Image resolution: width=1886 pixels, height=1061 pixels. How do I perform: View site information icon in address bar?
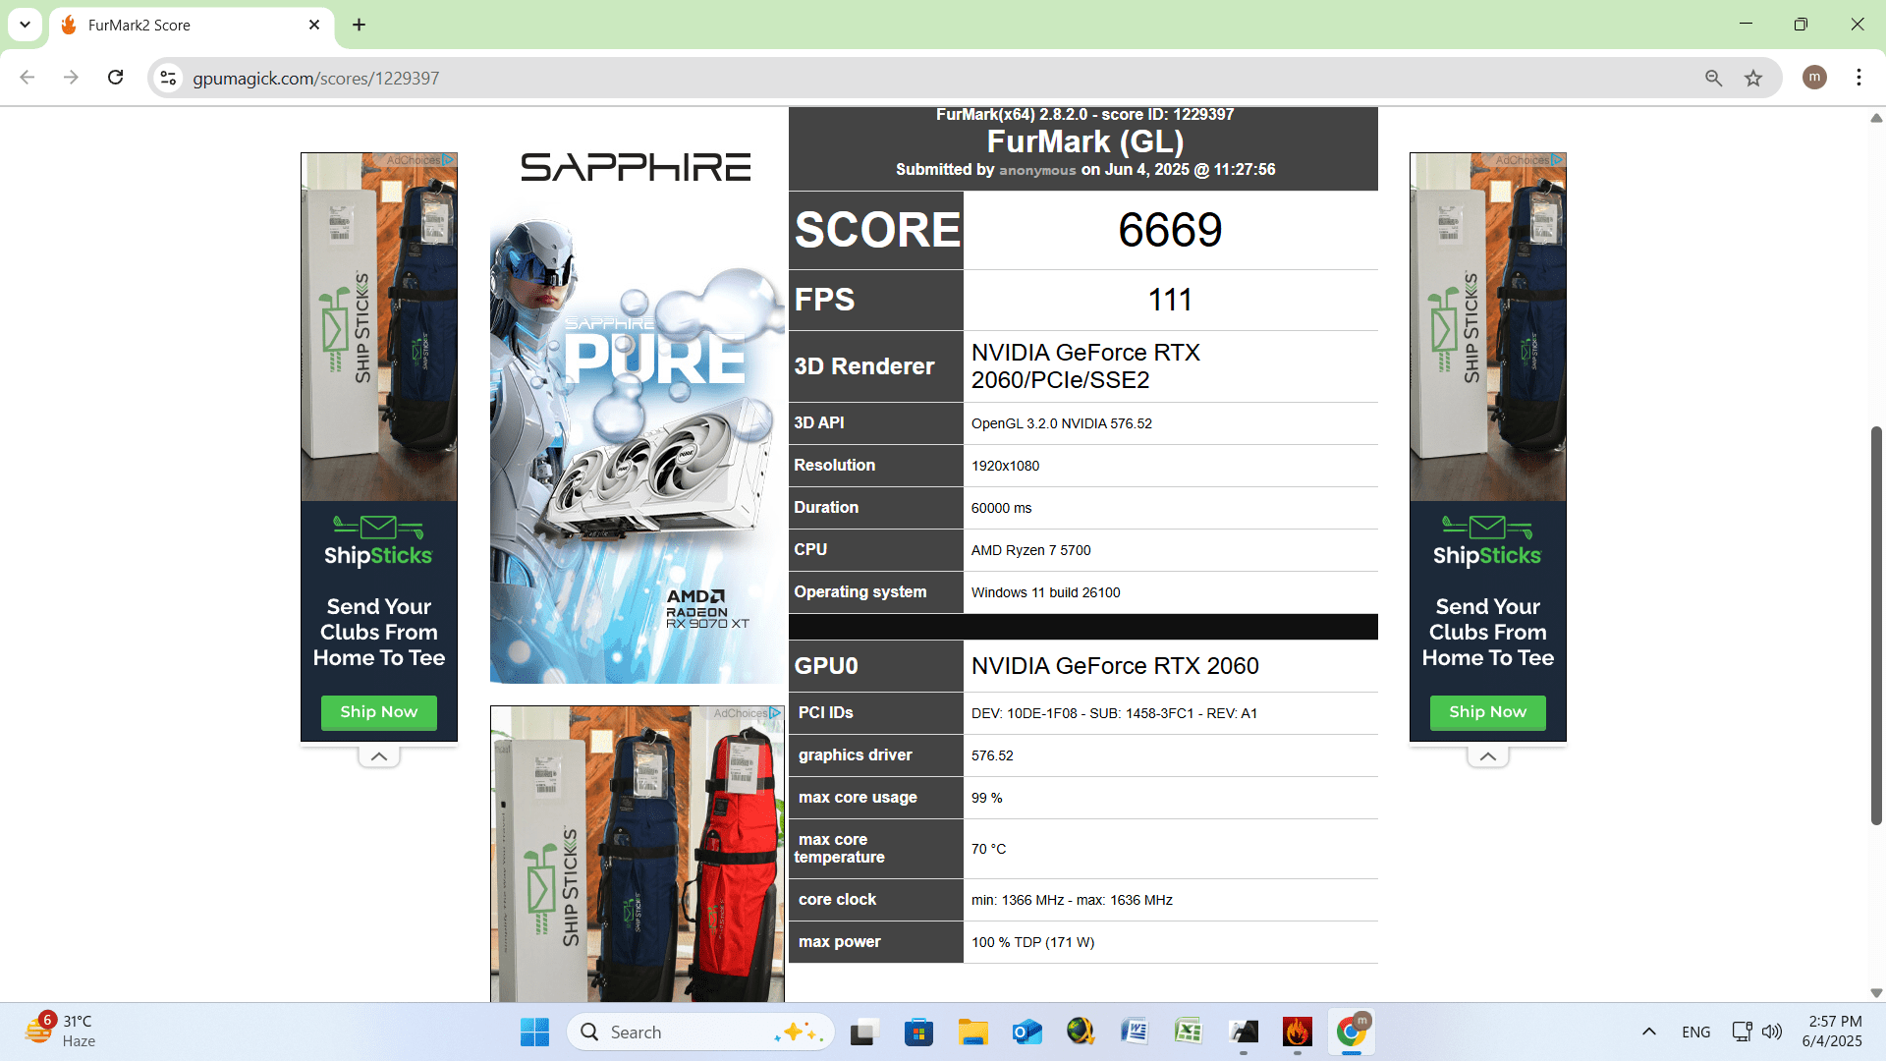pos(169,78)
